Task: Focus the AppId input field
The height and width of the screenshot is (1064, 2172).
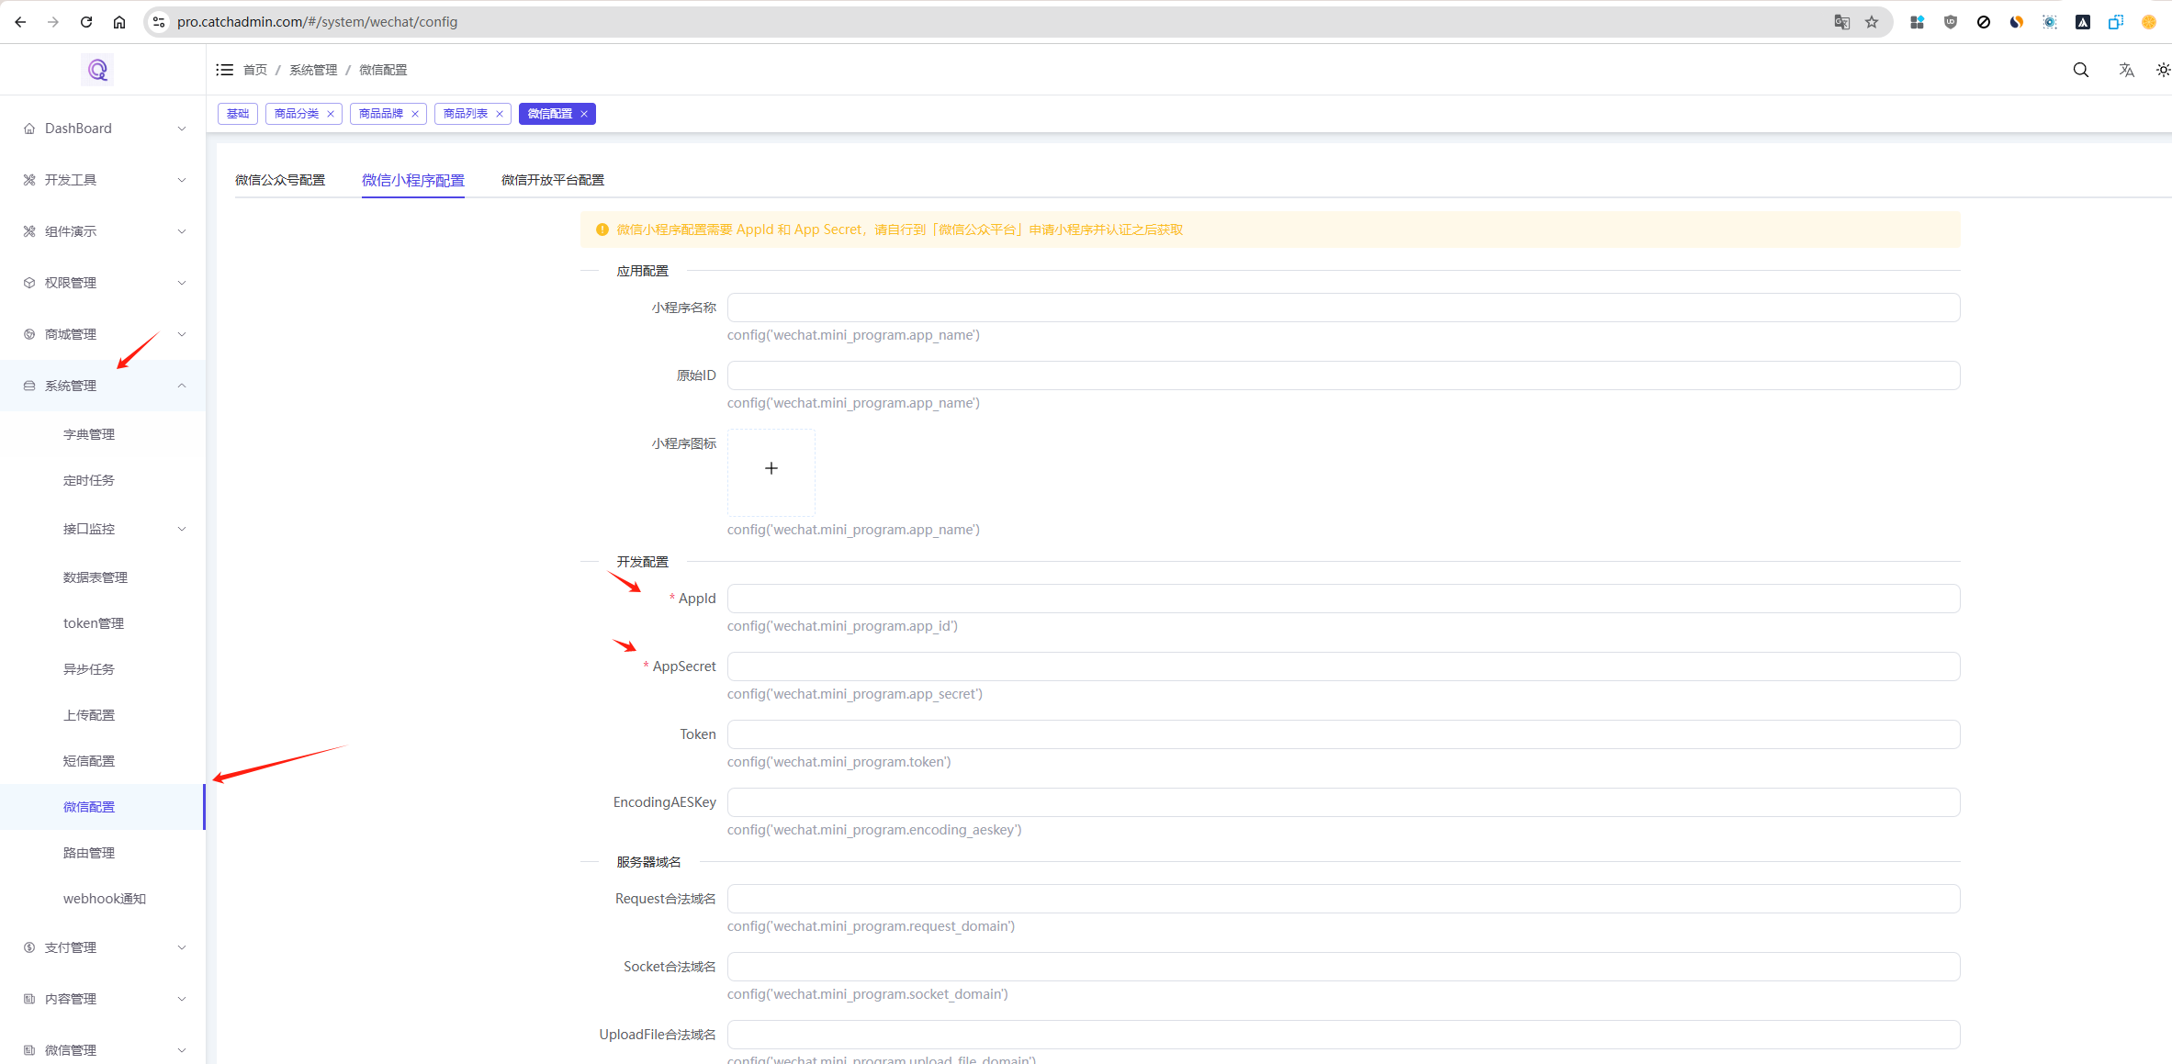Action: coord(1344,599)
